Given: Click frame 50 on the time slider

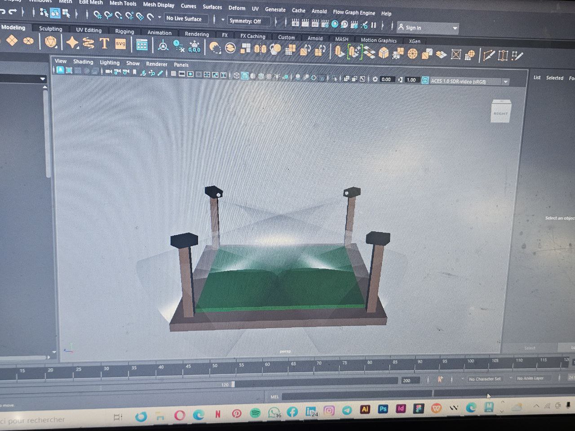Looking at the screenshot, I should click(215, 366).
